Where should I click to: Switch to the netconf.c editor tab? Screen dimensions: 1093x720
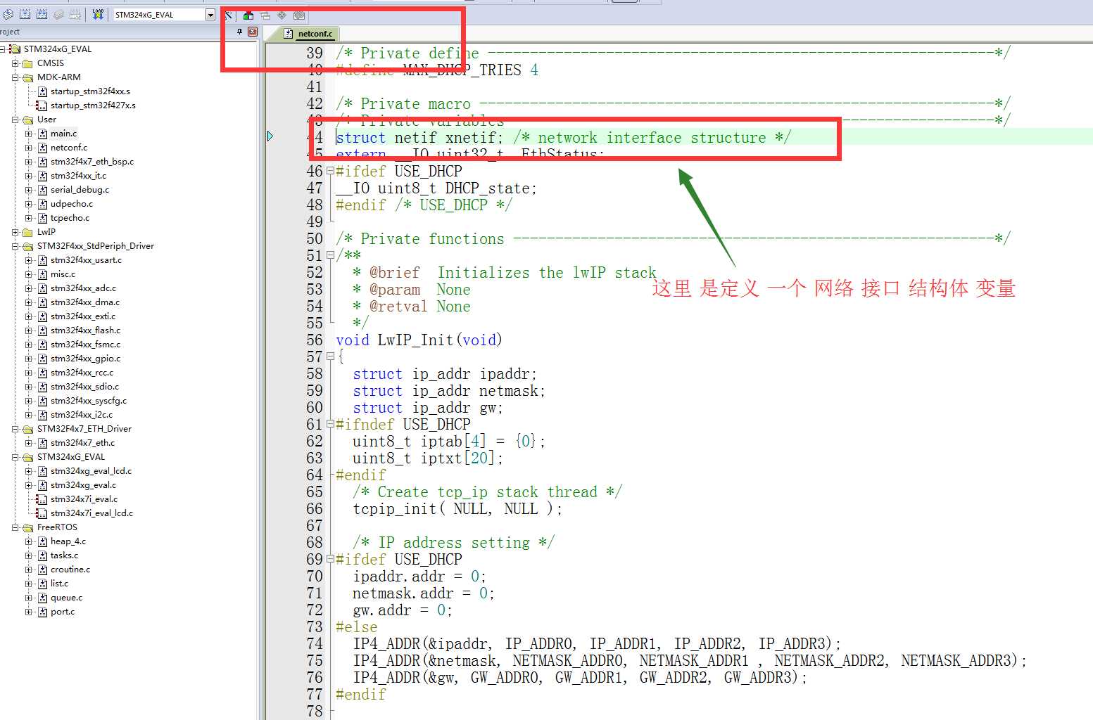tap(308, 33)
